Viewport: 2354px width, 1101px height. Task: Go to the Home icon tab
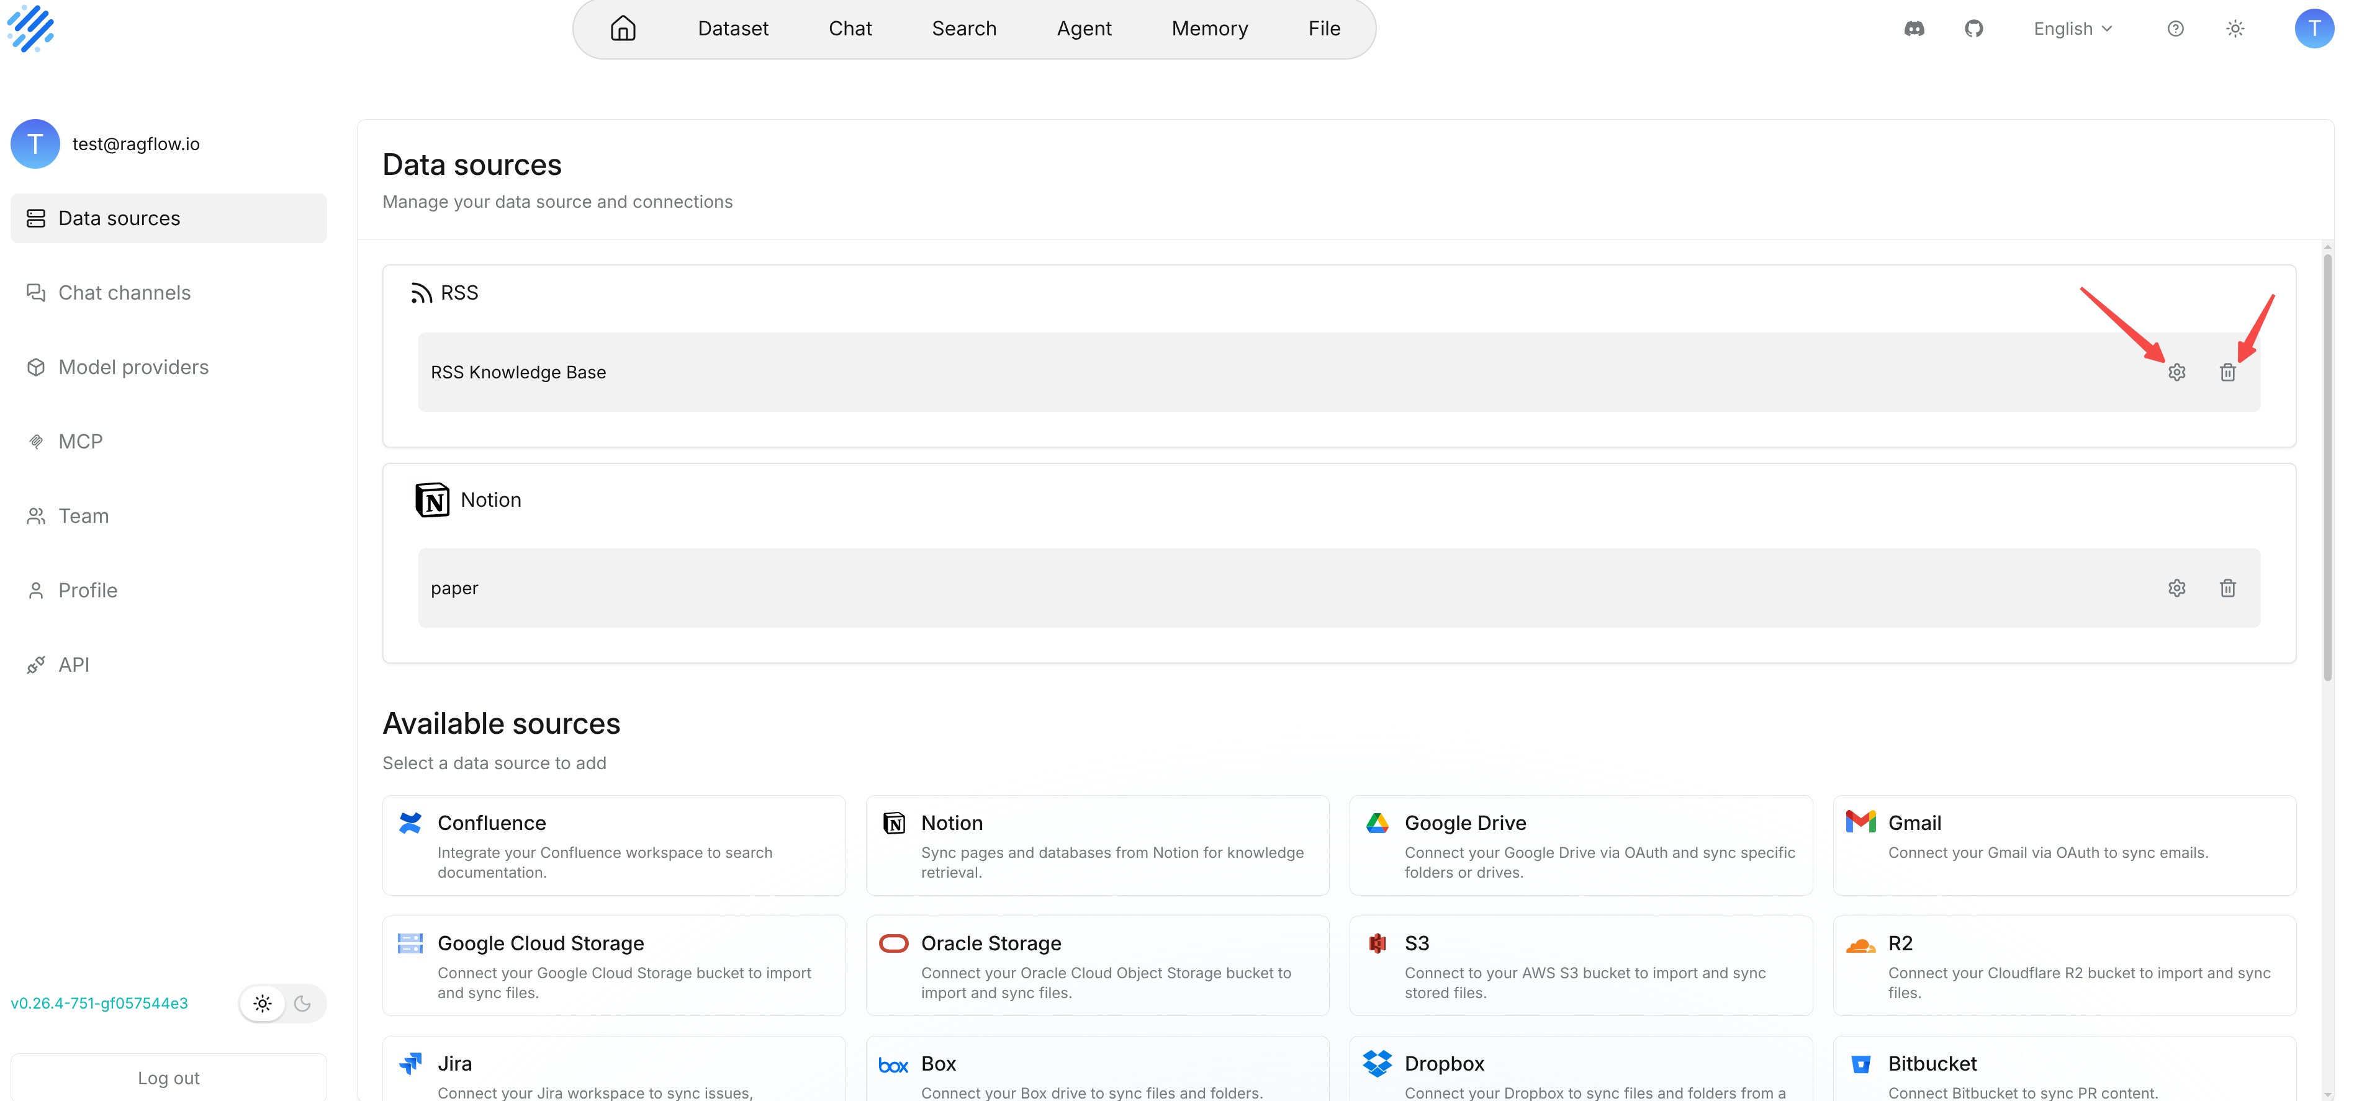[622, 29]
